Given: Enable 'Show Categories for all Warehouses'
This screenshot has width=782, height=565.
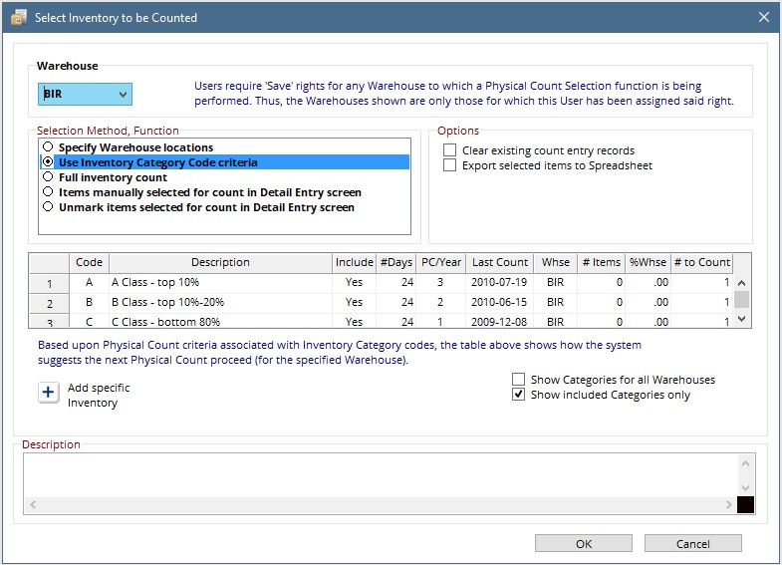Looking at the screenshot, I should 518,380.
